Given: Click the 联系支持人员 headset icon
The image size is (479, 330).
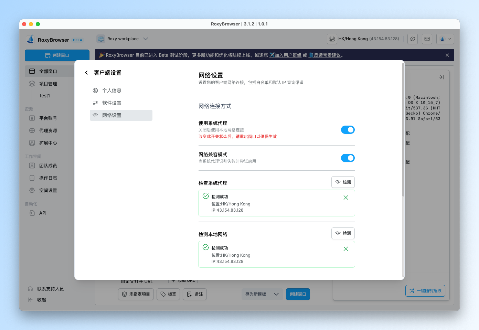Looking at the screenshot, I should click(30, 289).
